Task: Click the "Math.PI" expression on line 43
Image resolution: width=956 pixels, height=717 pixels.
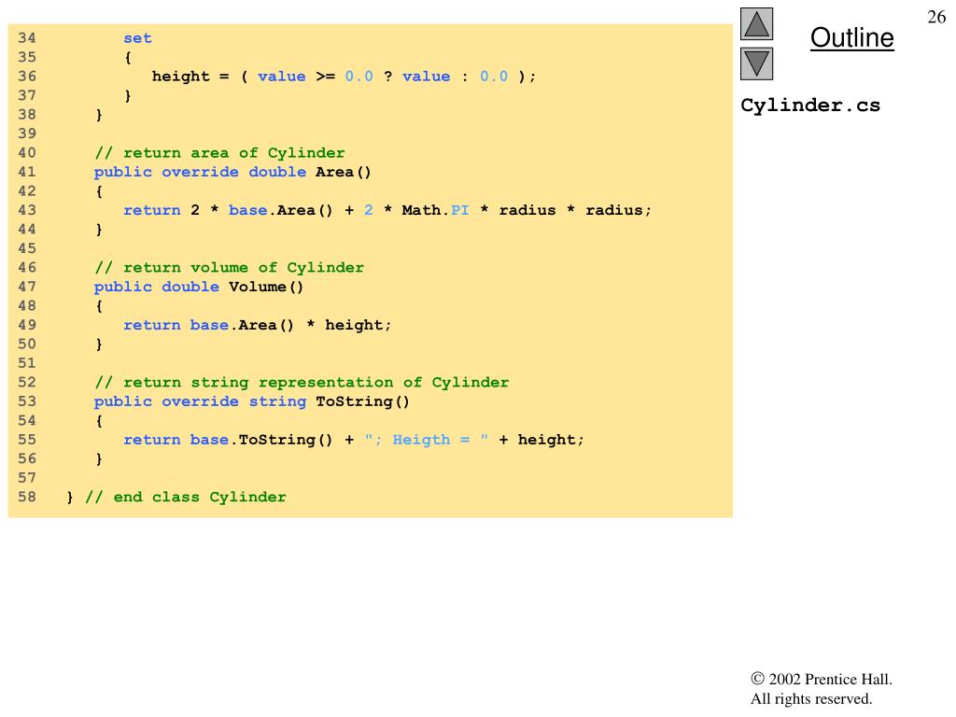Action: point(435,210)
